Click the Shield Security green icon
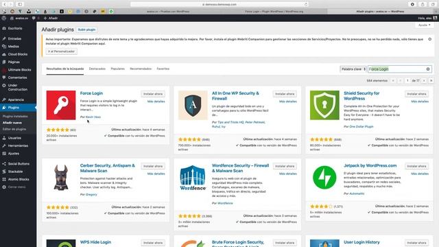Image resolution: width=439 pixels, height=247 pixels. [x=324, y=105]
